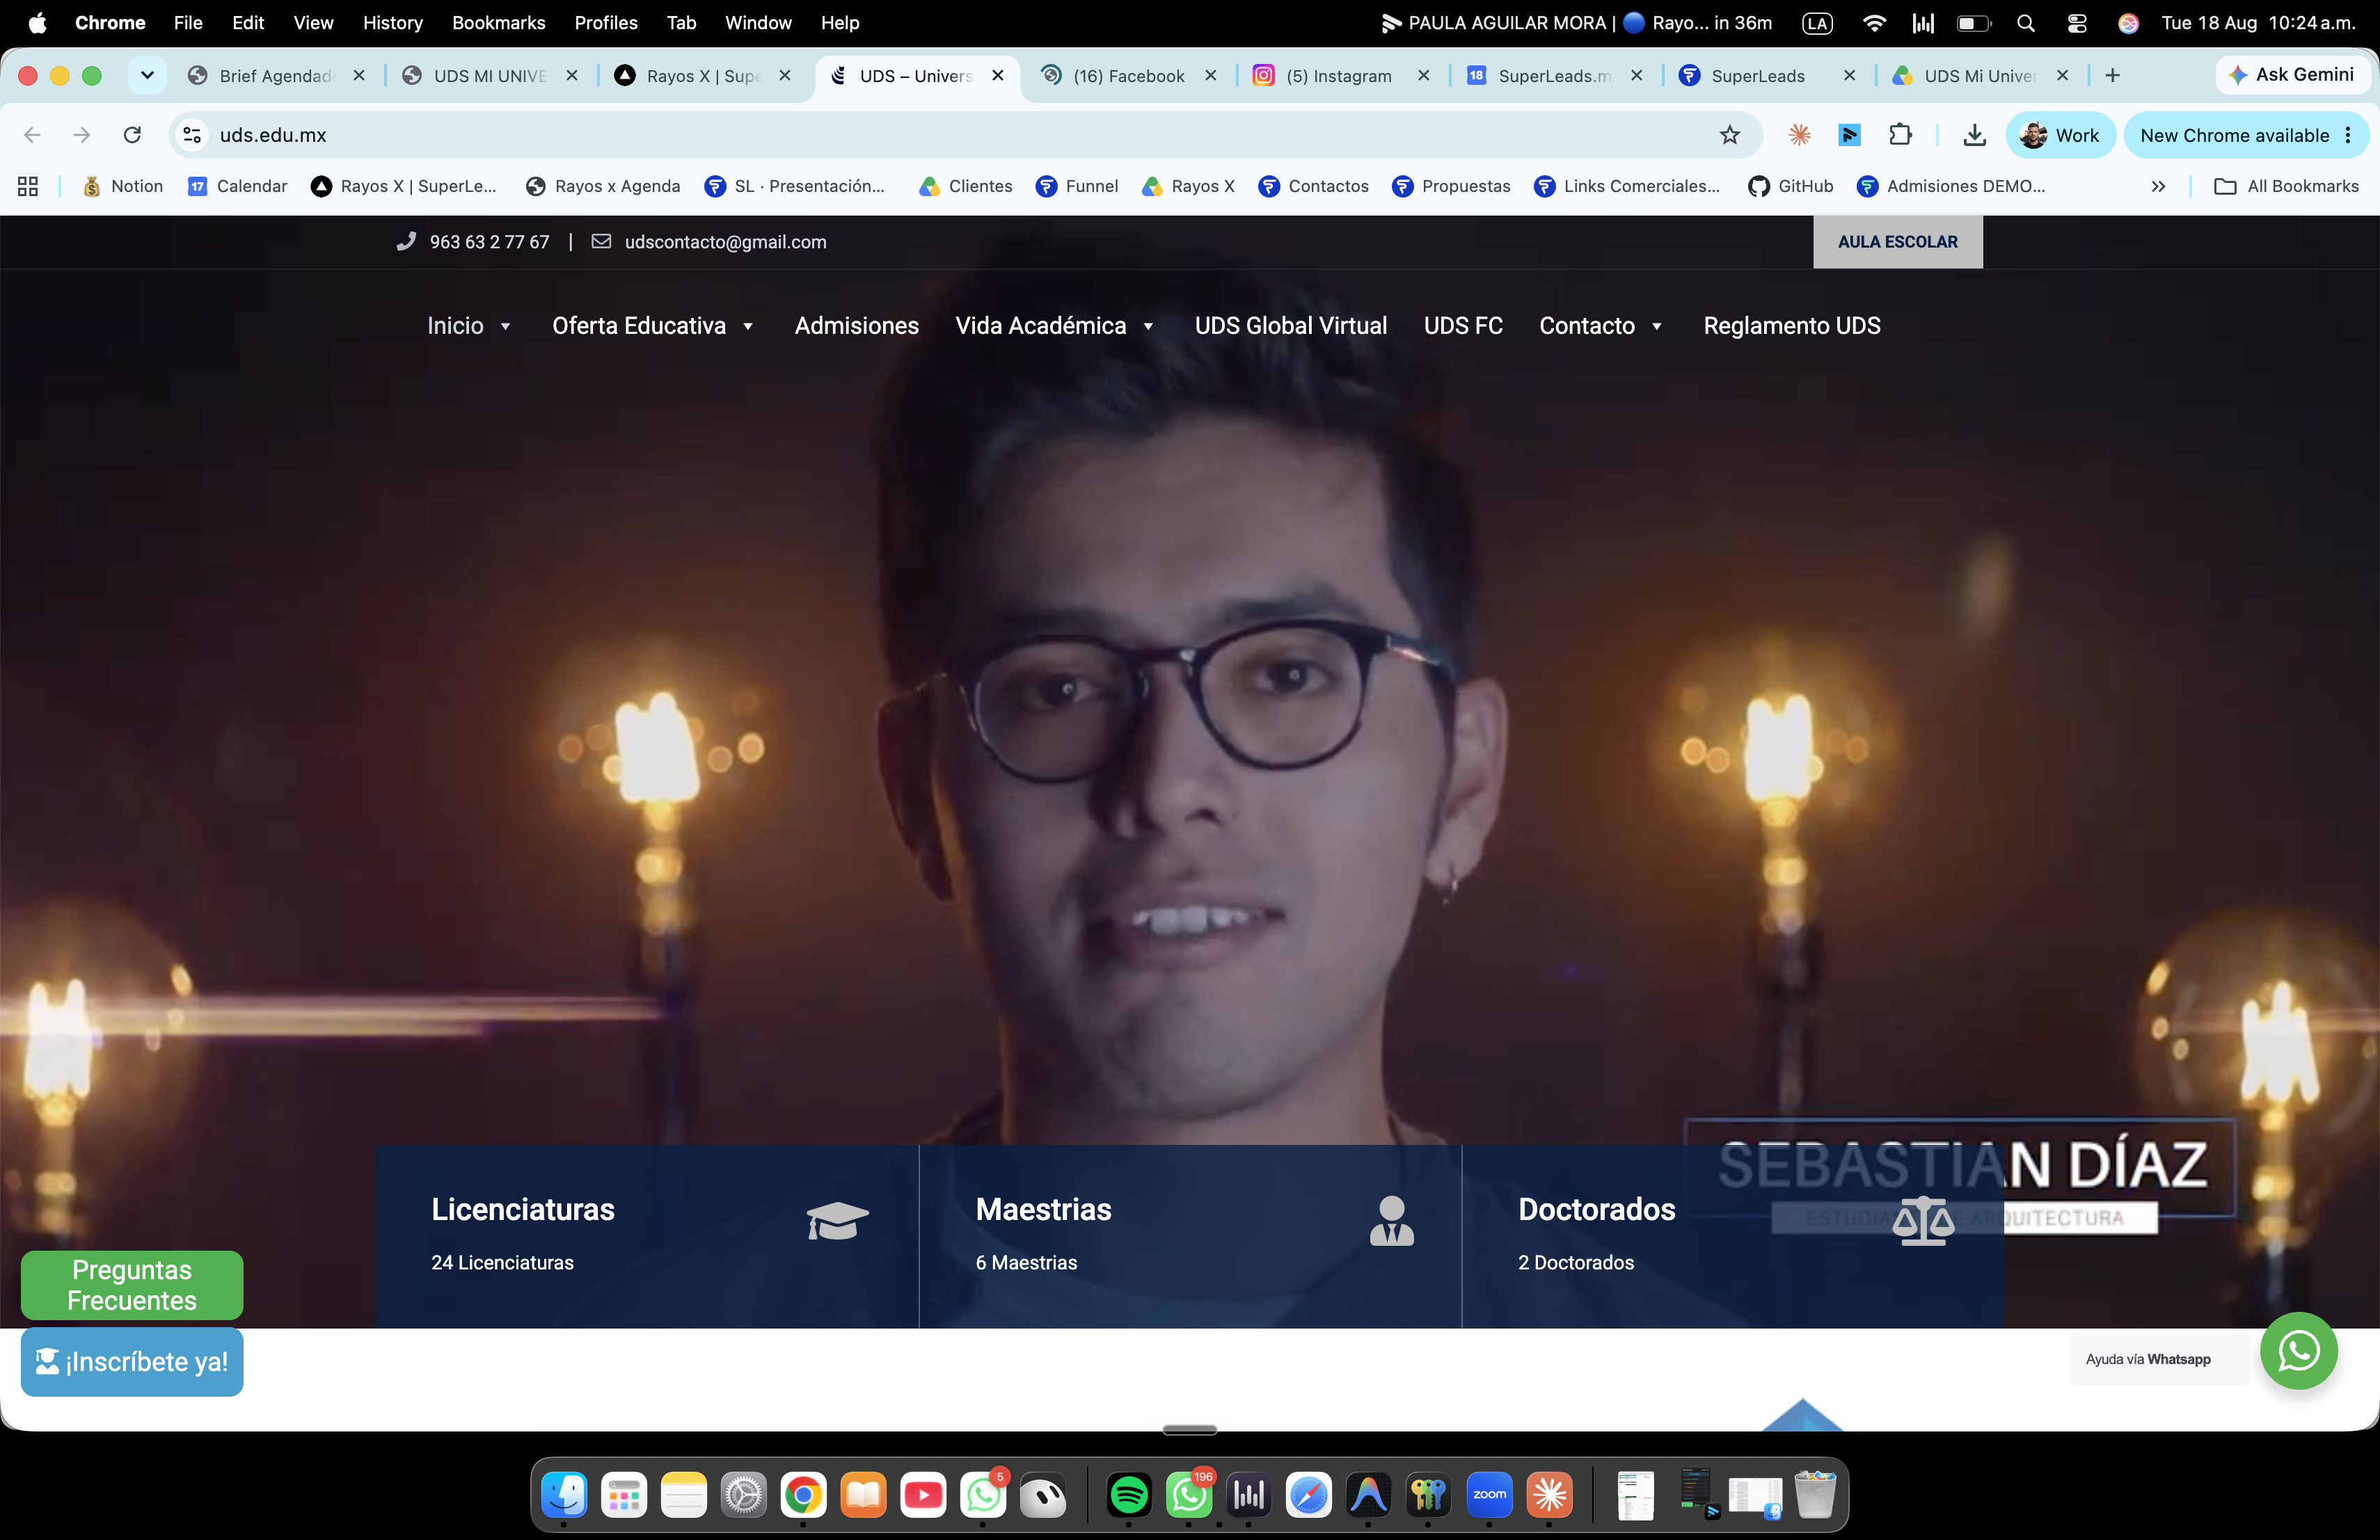Open the Work profile chip
The image size is (2380, 1540).
[2060, 135]
